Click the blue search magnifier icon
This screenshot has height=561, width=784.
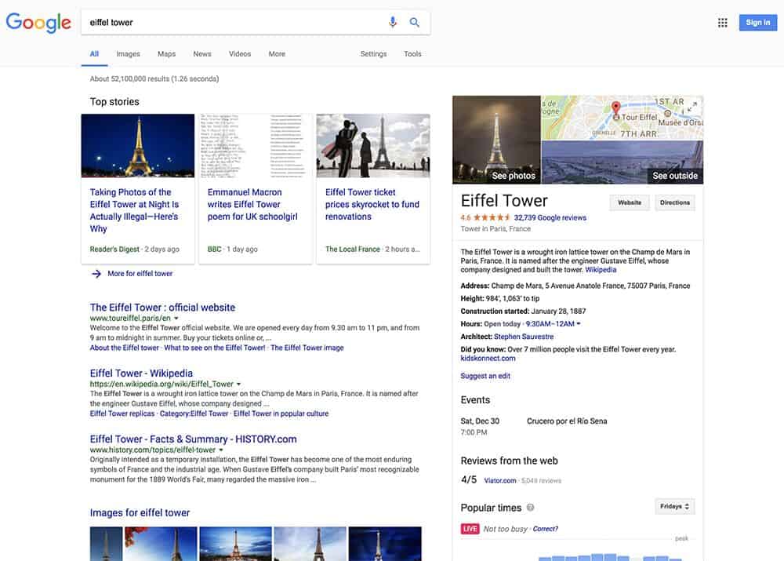pos(415,22)
